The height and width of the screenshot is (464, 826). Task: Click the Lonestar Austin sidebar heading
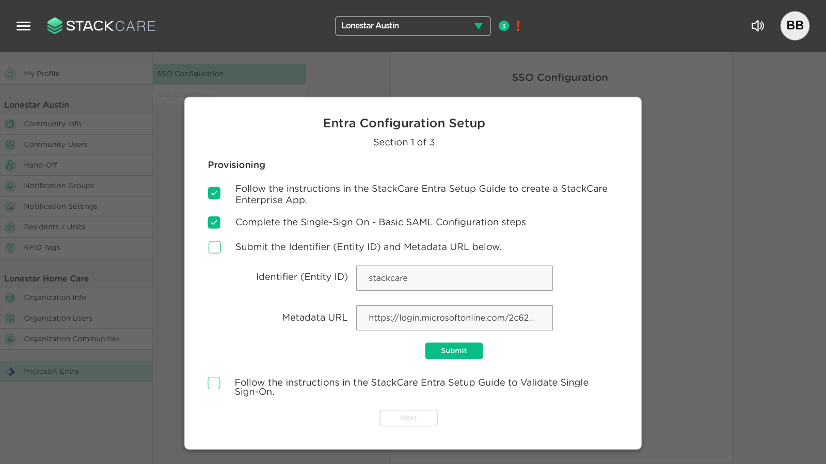(37, 105)
